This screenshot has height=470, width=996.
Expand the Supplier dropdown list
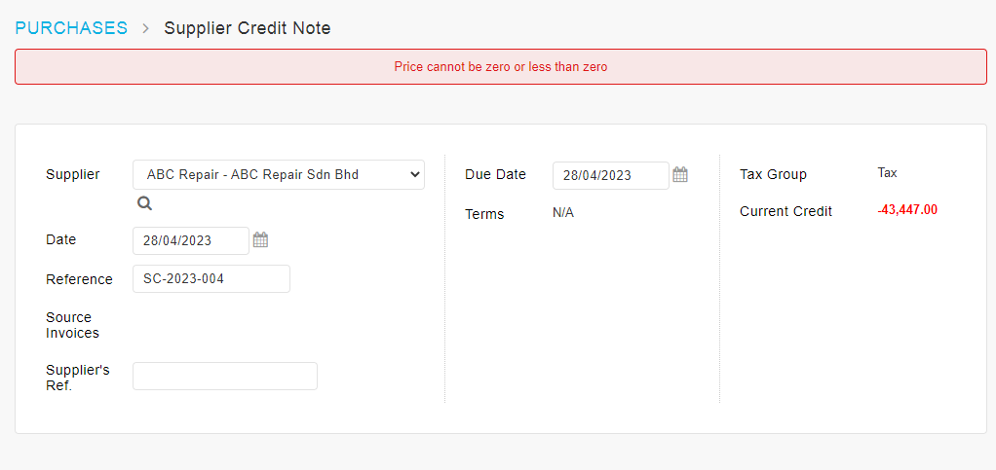tap(279, 175)
